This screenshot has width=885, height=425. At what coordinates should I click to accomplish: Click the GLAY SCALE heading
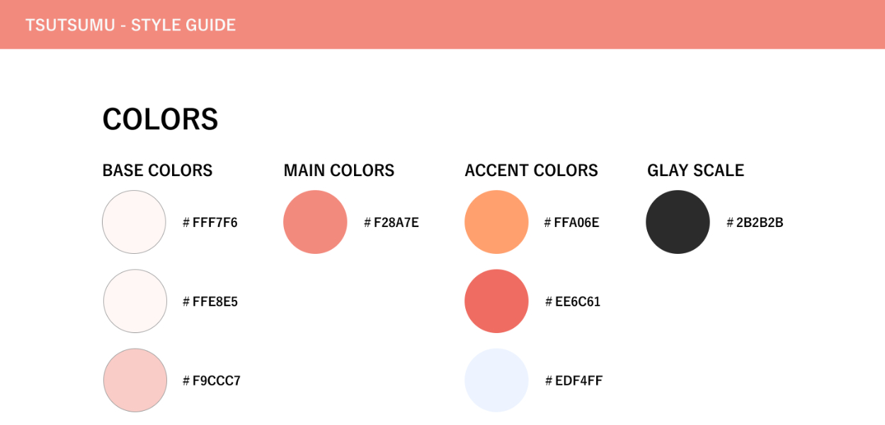tap(695, 170)
